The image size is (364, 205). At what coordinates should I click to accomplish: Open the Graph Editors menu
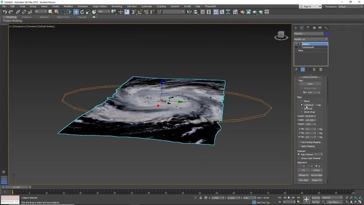click(x=100, y=6)
